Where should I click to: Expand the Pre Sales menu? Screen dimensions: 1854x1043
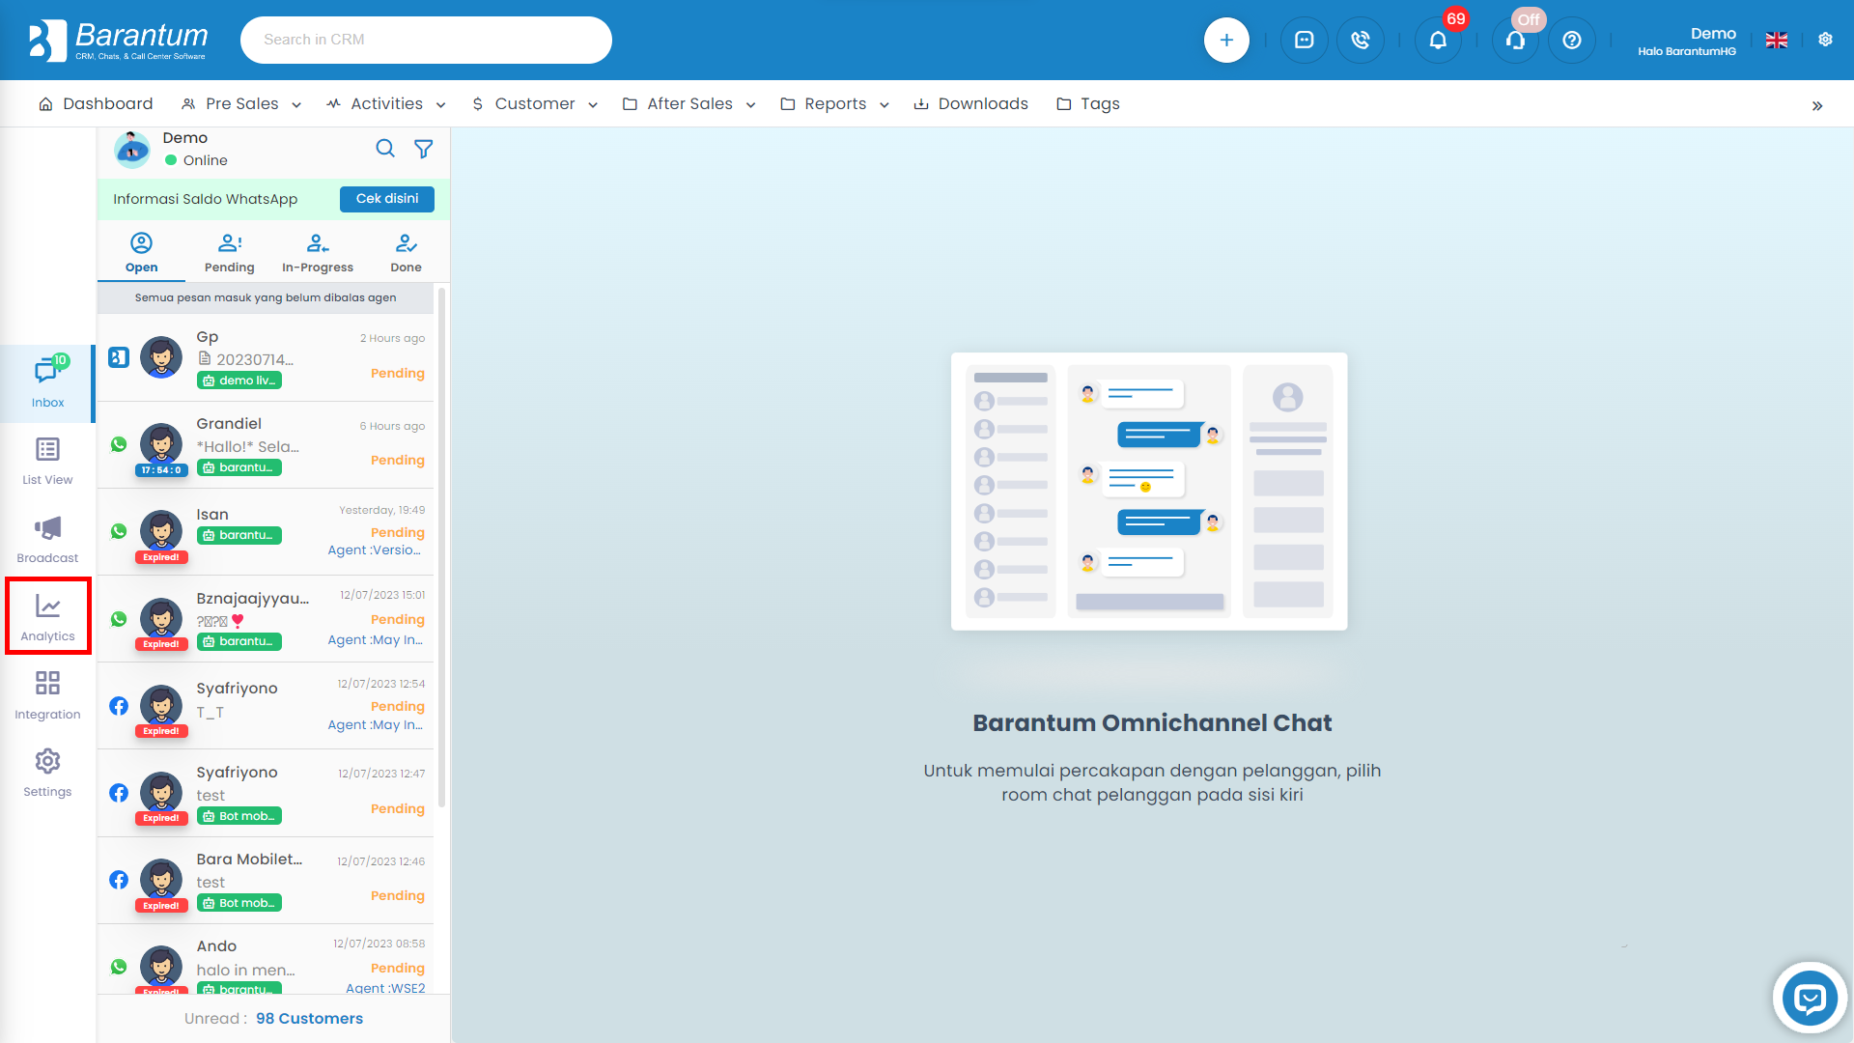(x=241, y=104)
